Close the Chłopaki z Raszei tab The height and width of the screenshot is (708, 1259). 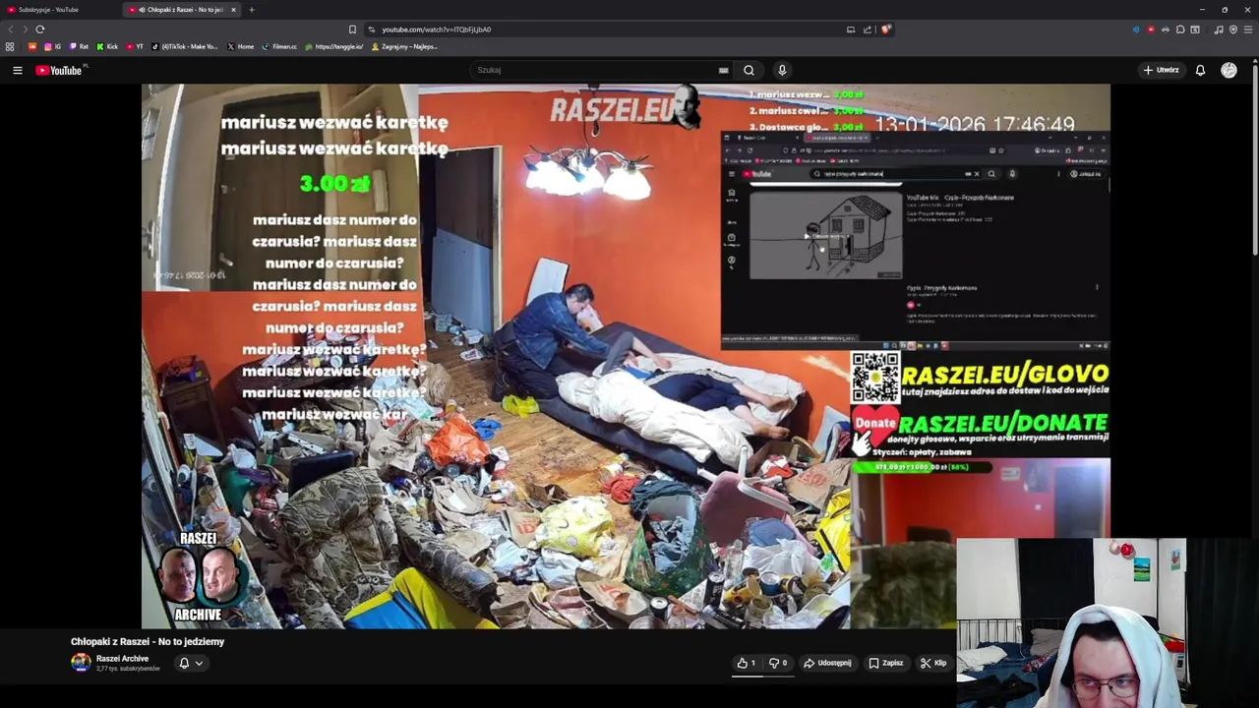[234, 10]
